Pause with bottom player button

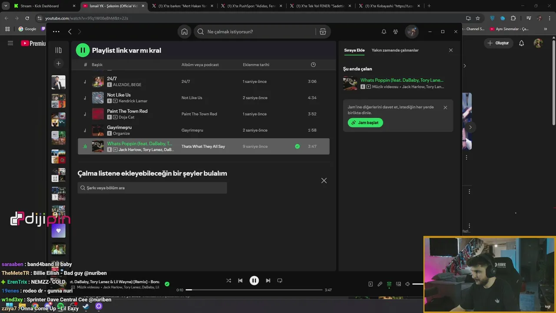(254, 281)
